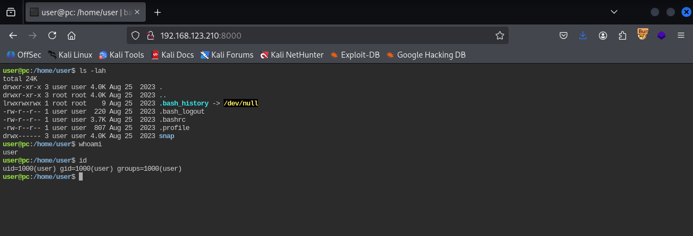Bookmark this page with the star icon

click(x=499, y=35)
